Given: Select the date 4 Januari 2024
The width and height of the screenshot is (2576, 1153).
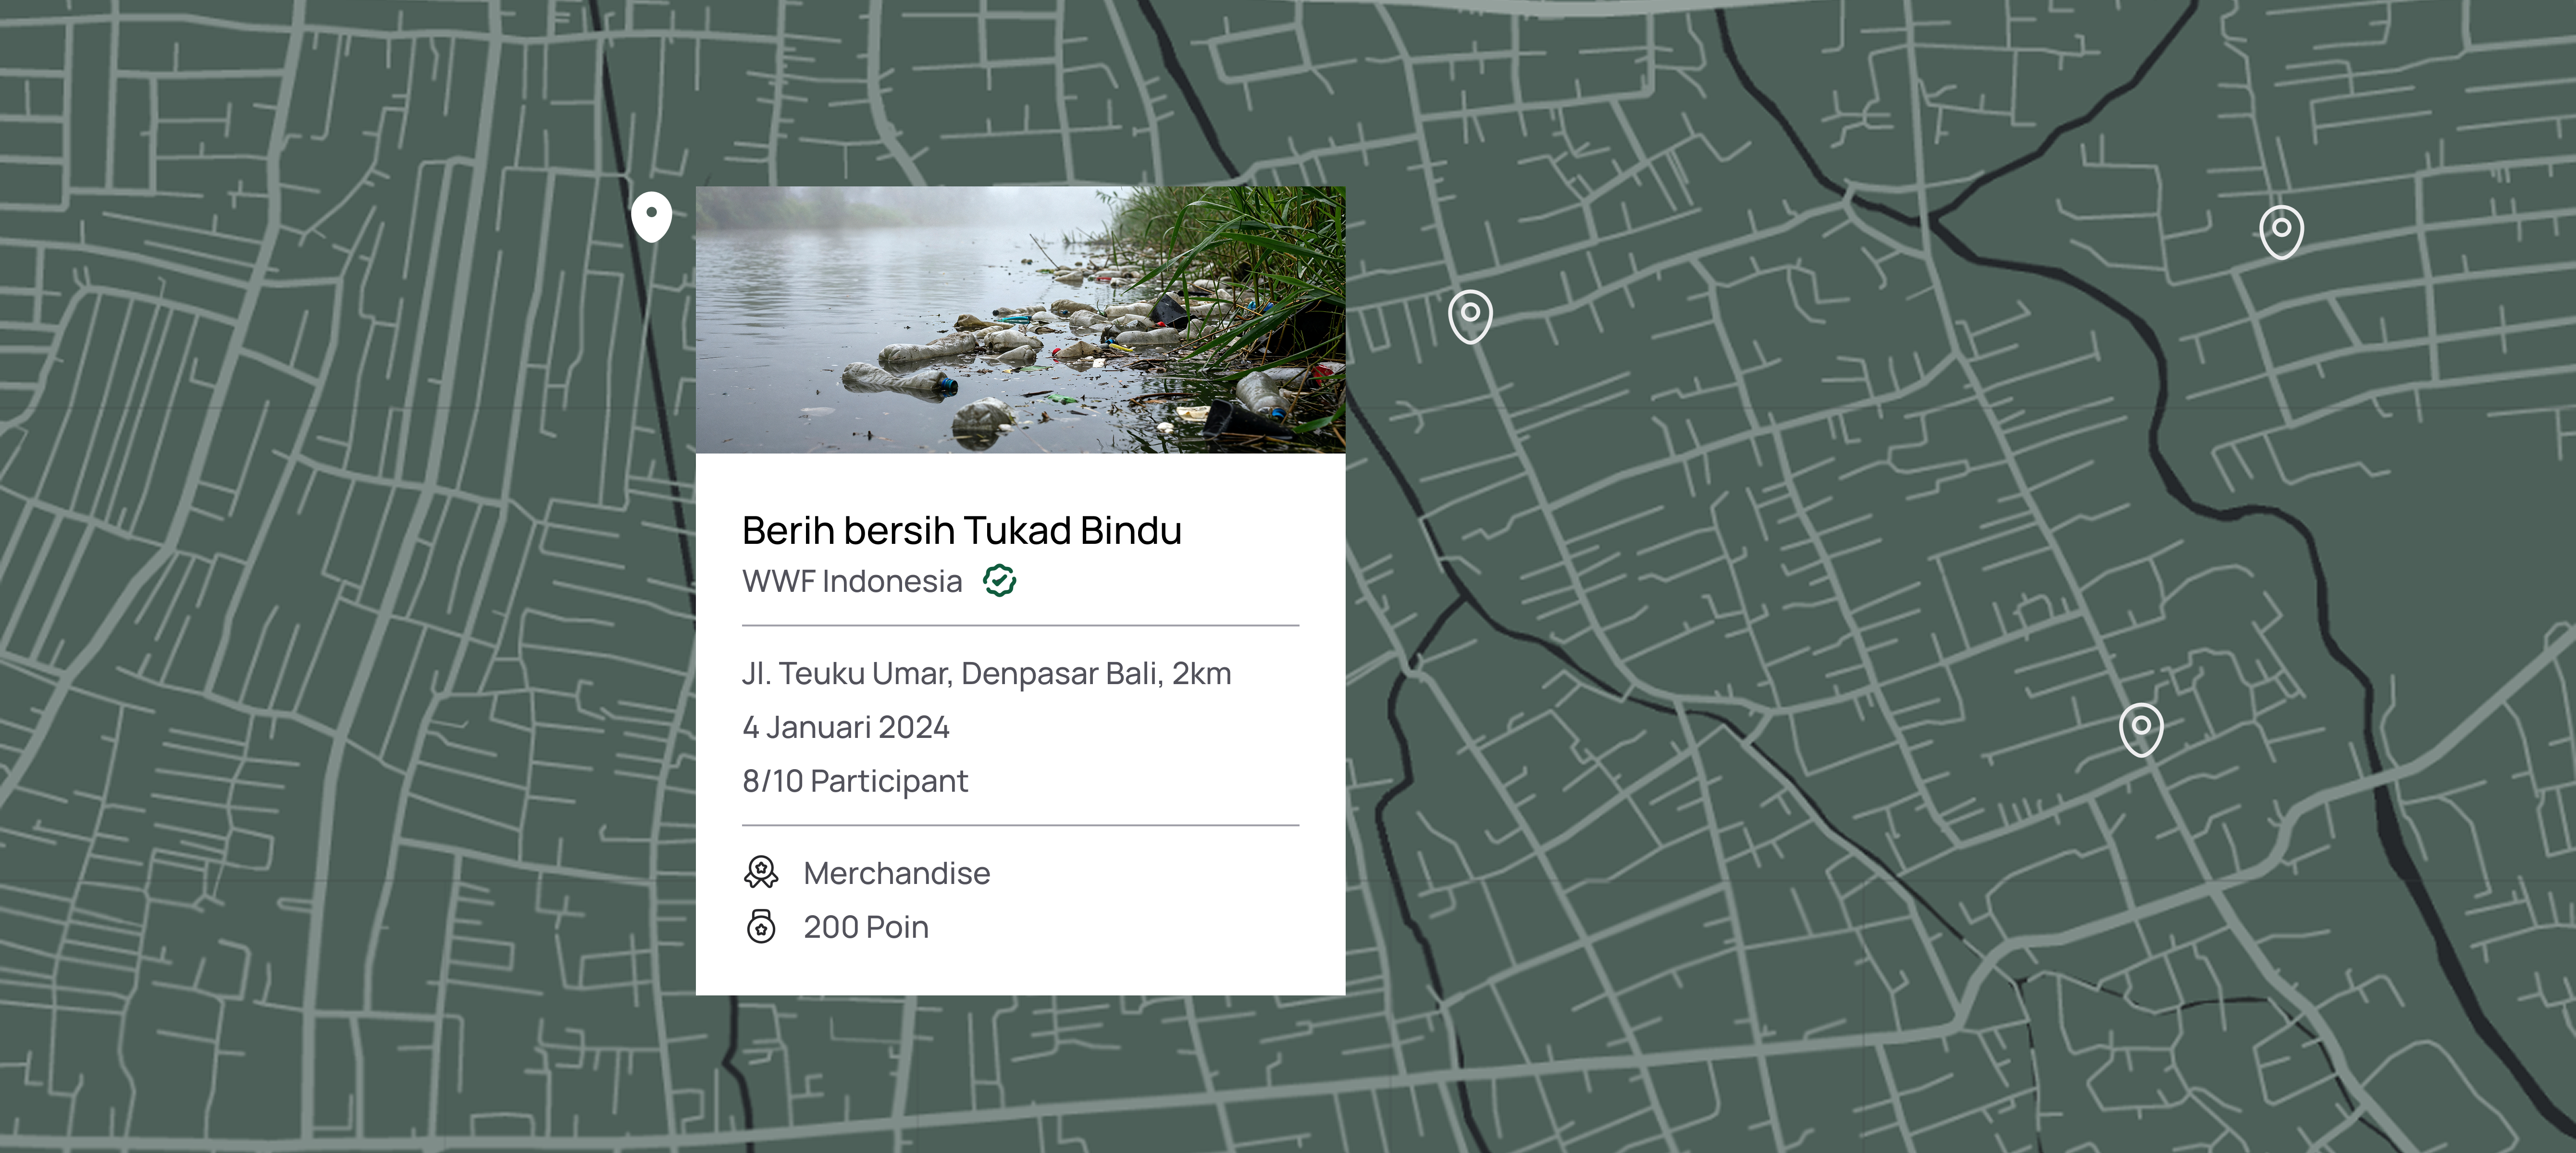Looking at the screenshot, I should [846, 727].
